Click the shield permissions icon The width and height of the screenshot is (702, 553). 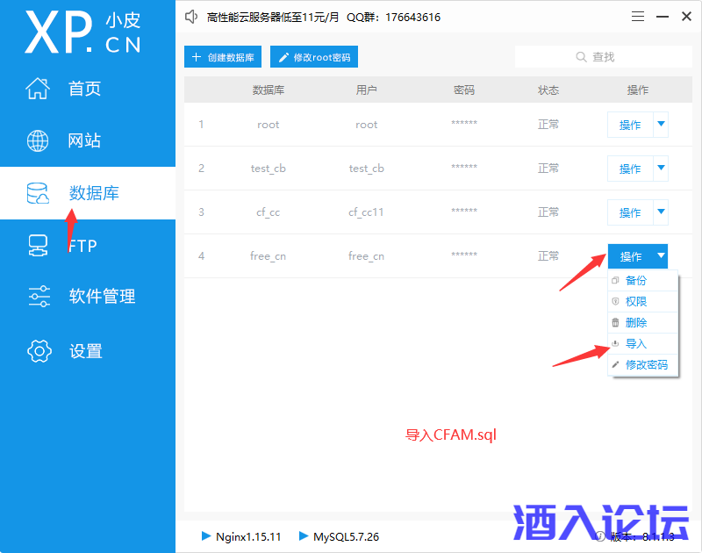[615, 301]
